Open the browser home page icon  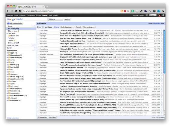20,11
